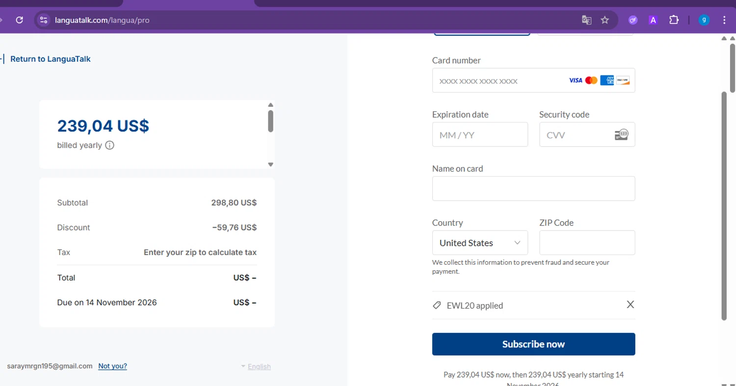Image resolution: width=736 pixels, height=386 pixels.
Task: Bookmark this page with the star icon
Action: tap(605, 20)
